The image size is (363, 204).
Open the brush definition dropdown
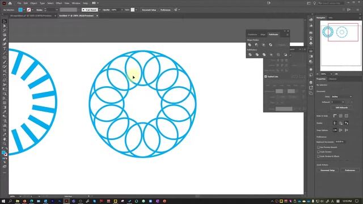[x=100, y=10]
